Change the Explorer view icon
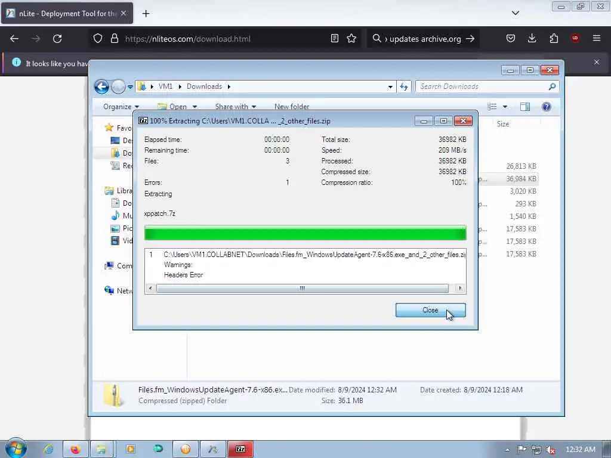611x458 pixels. [x=492, y=107]
